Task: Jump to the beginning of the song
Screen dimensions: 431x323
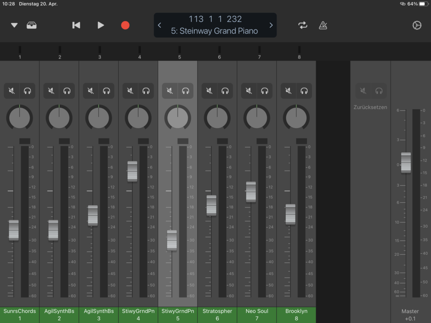Action: click(x=76, y=25)
